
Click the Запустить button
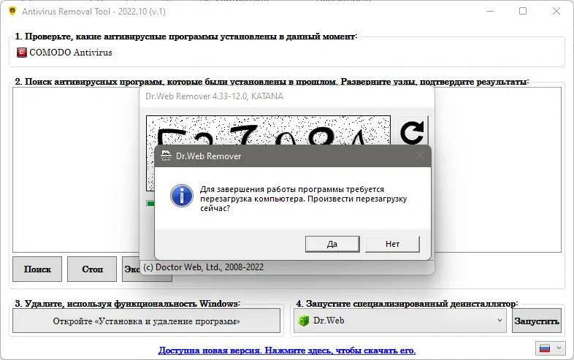[537, 321]
